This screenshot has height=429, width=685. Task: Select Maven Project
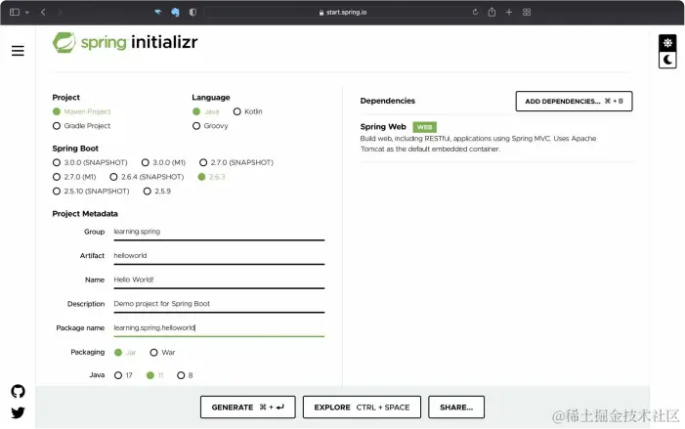click(81, 111)
